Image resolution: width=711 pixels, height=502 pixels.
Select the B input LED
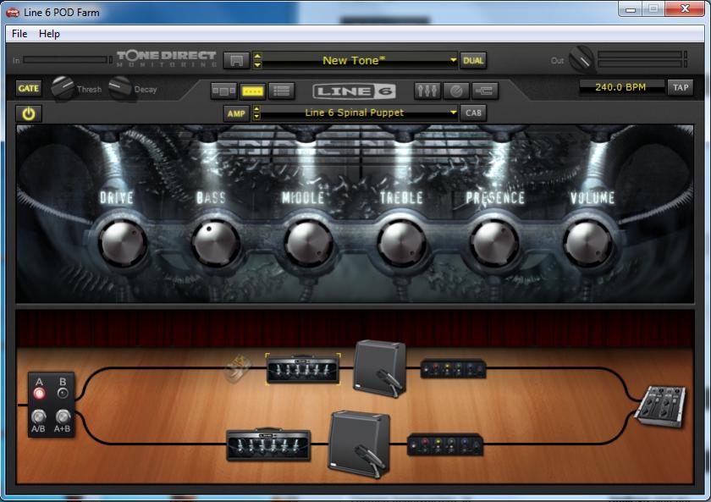[x=63, y=393]
